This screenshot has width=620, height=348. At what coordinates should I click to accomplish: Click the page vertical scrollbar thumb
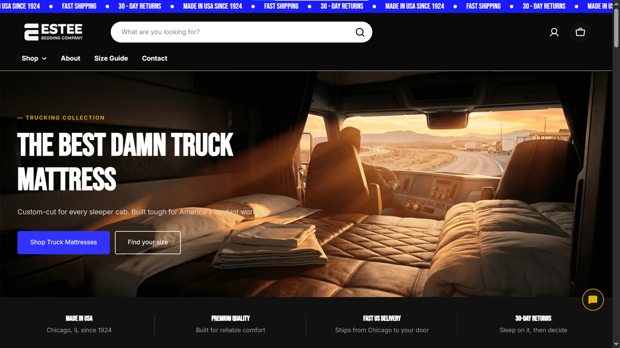point(616,28)
